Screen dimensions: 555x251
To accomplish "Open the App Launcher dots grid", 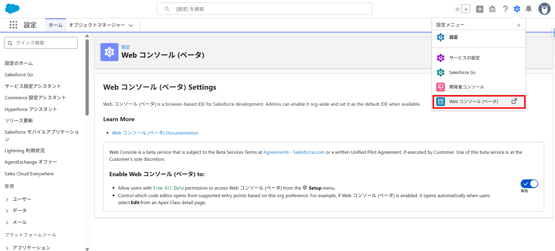I will (13, 25).
